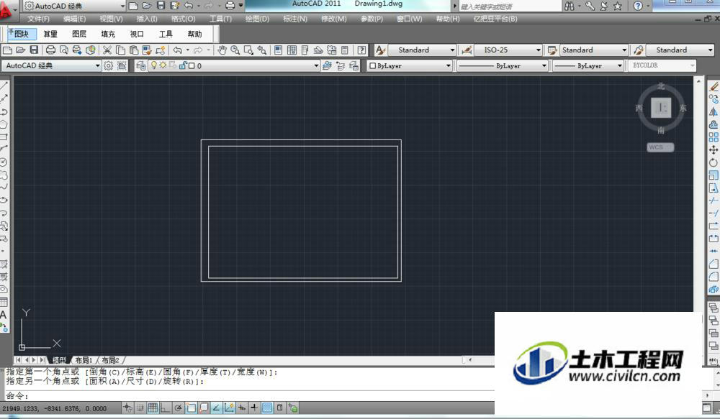This screenshot has width=720, height=419.
Task: Click Zoom Realtime magnifier icon
Action: [235, 50]
